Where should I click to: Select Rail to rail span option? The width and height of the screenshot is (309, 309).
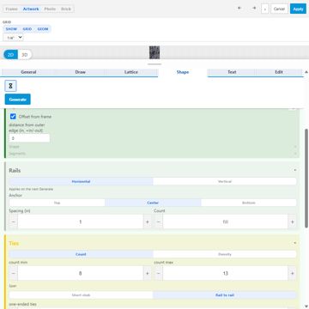(225, 295)
